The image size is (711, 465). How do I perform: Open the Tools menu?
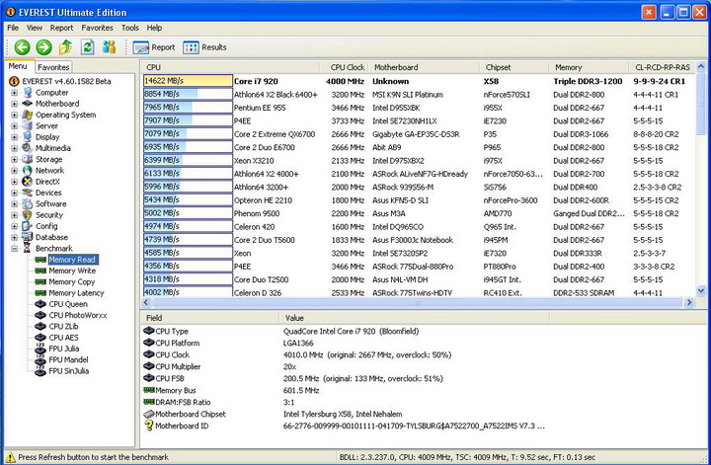[129, 28]
